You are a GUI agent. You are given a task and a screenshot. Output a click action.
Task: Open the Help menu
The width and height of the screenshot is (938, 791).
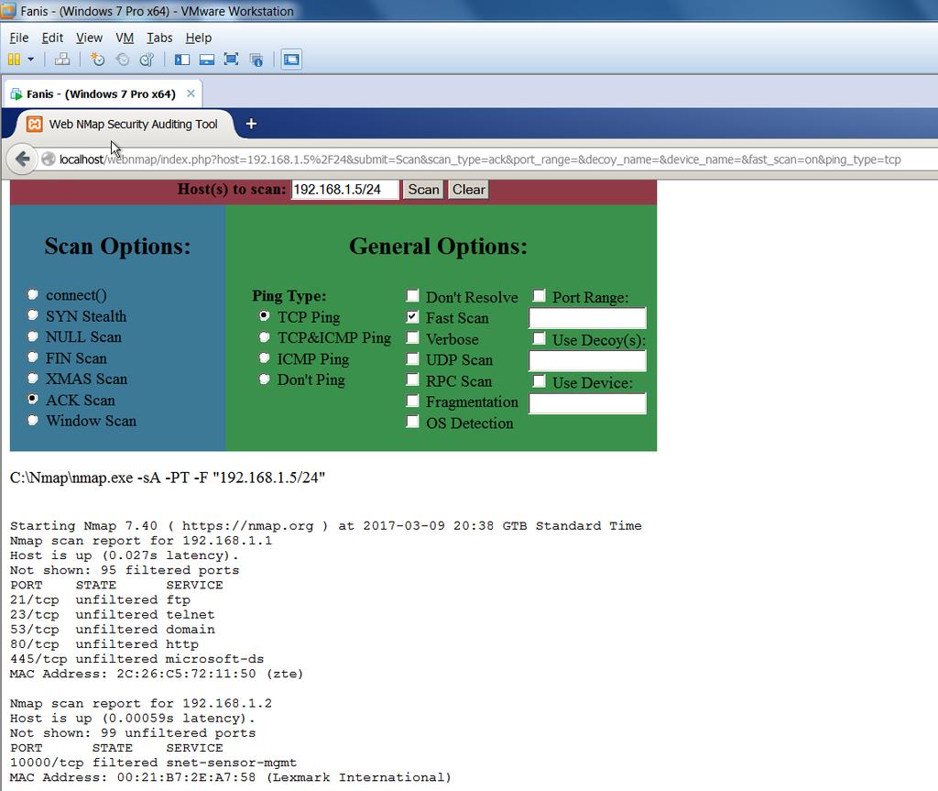199,38
